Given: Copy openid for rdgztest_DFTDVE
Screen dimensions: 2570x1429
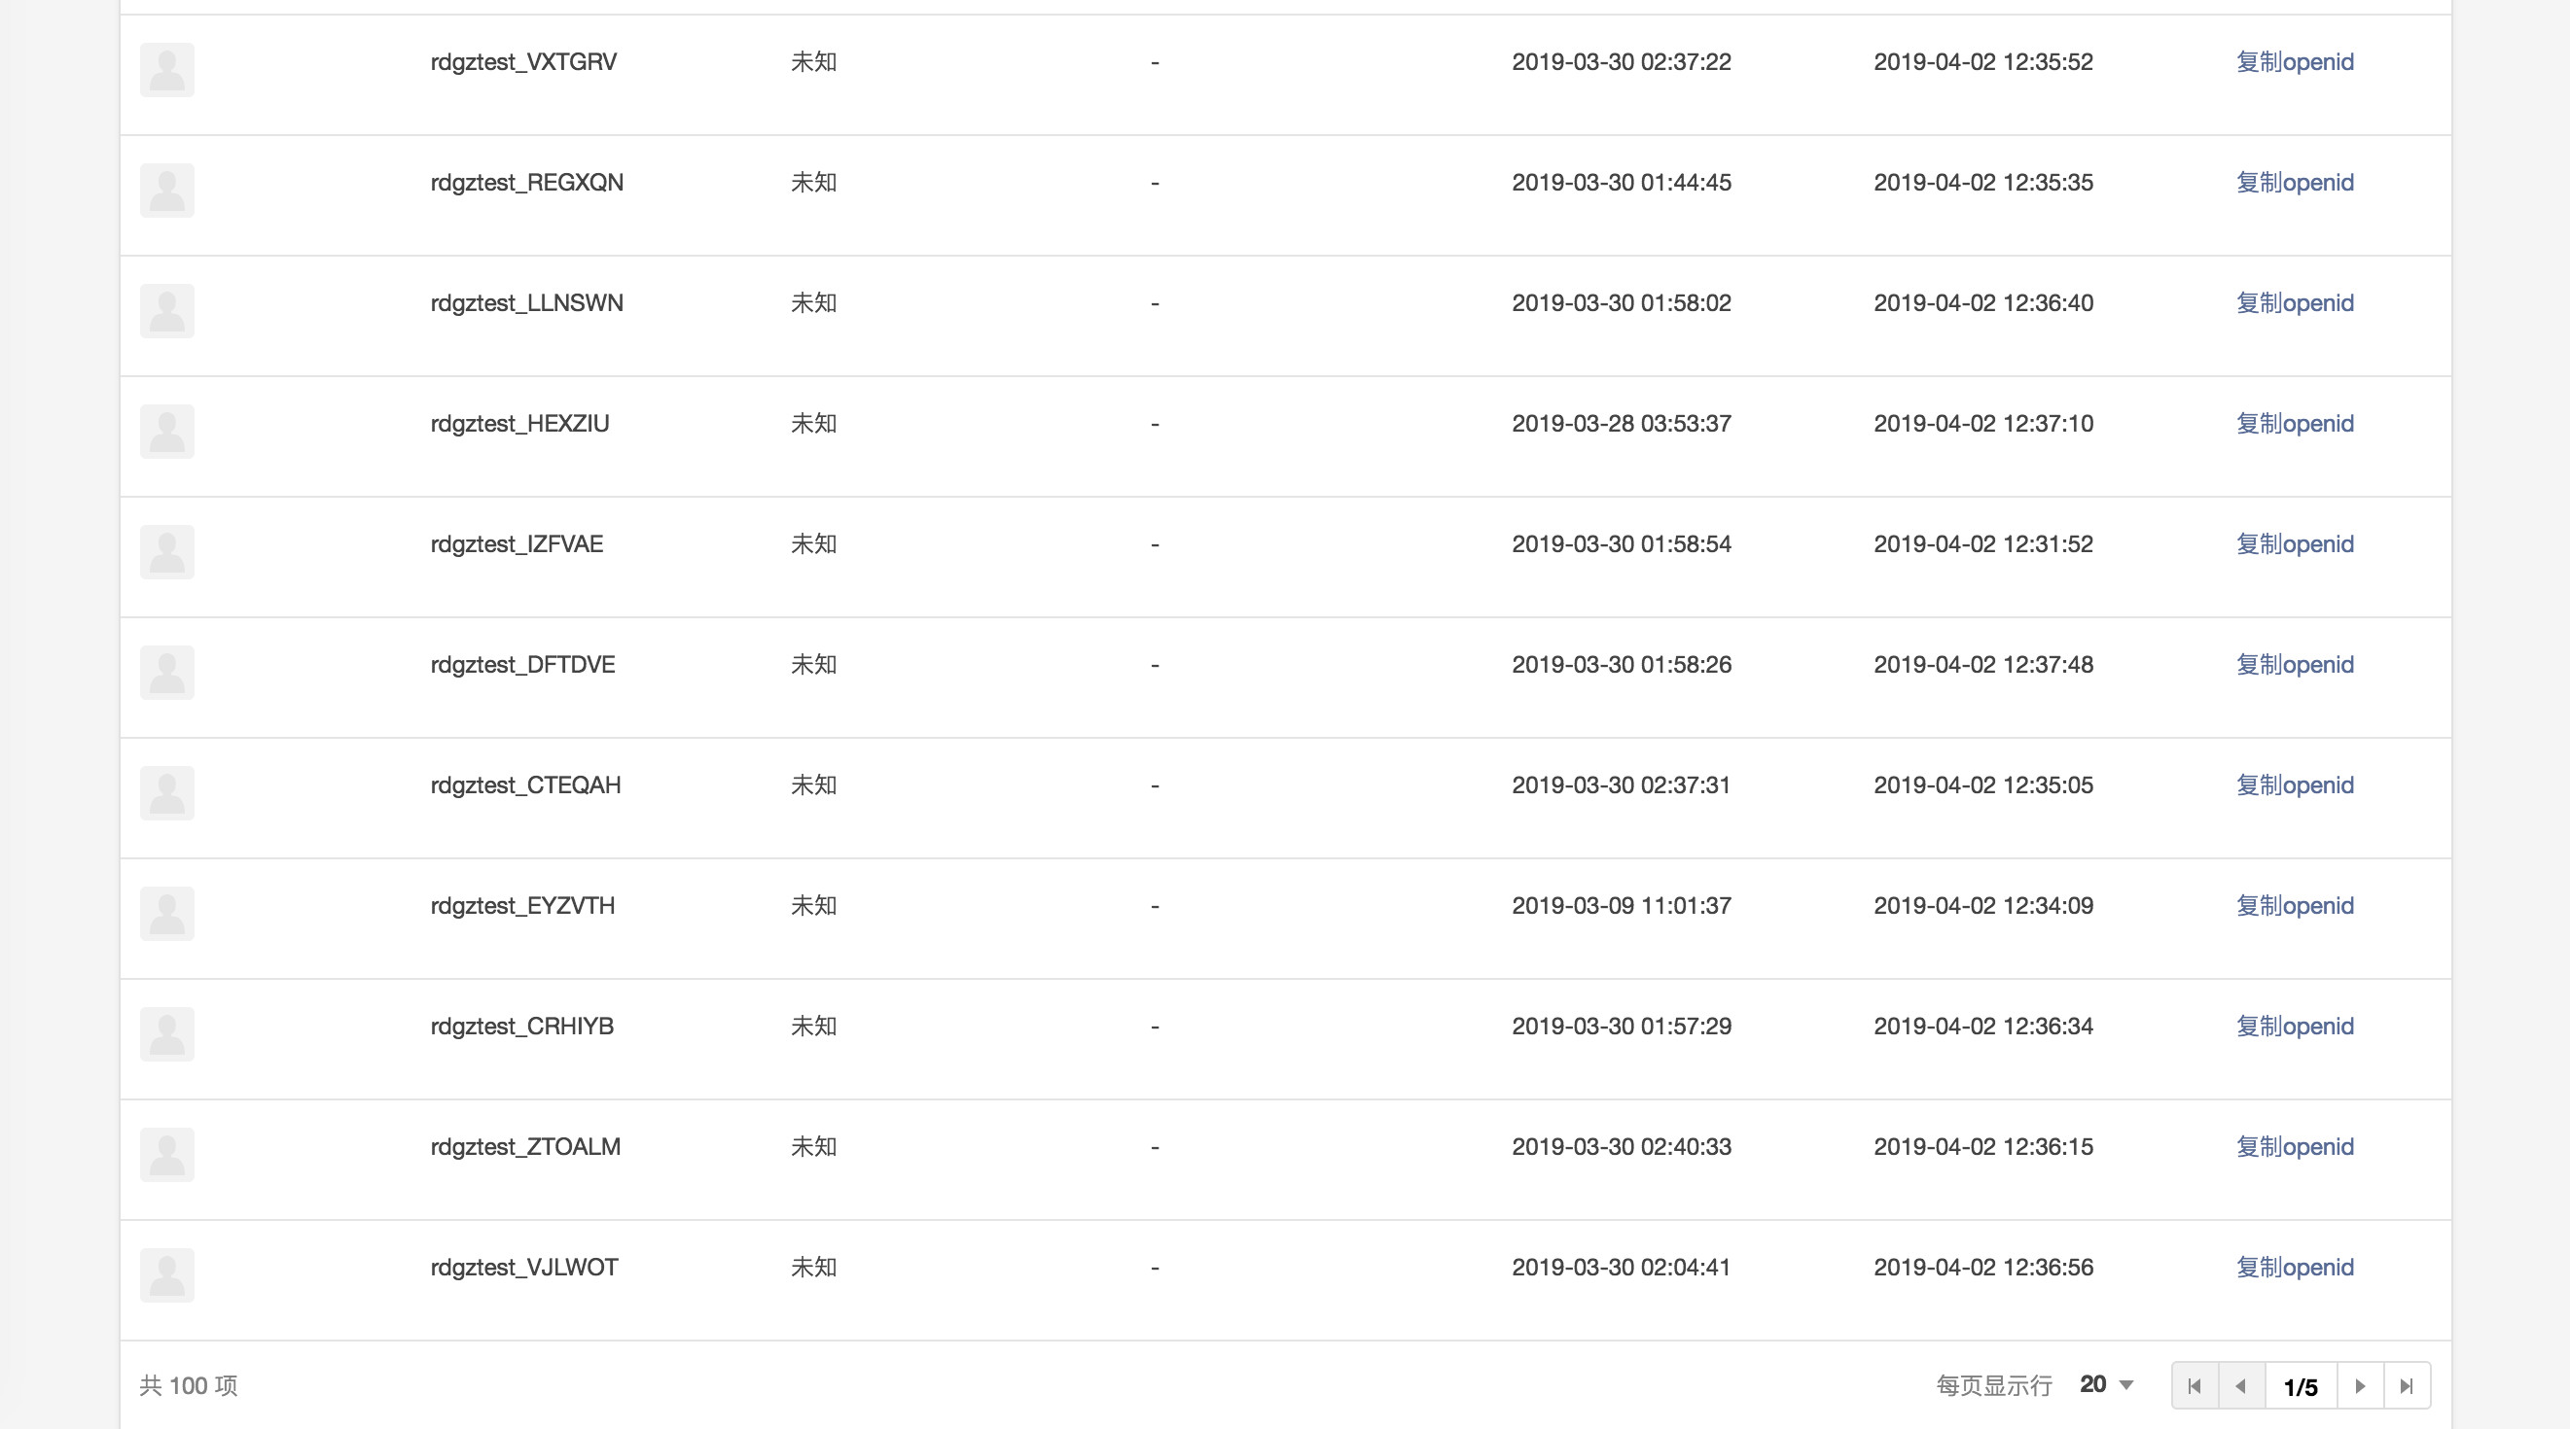Looking at the screenshot, I should 2295,665.
